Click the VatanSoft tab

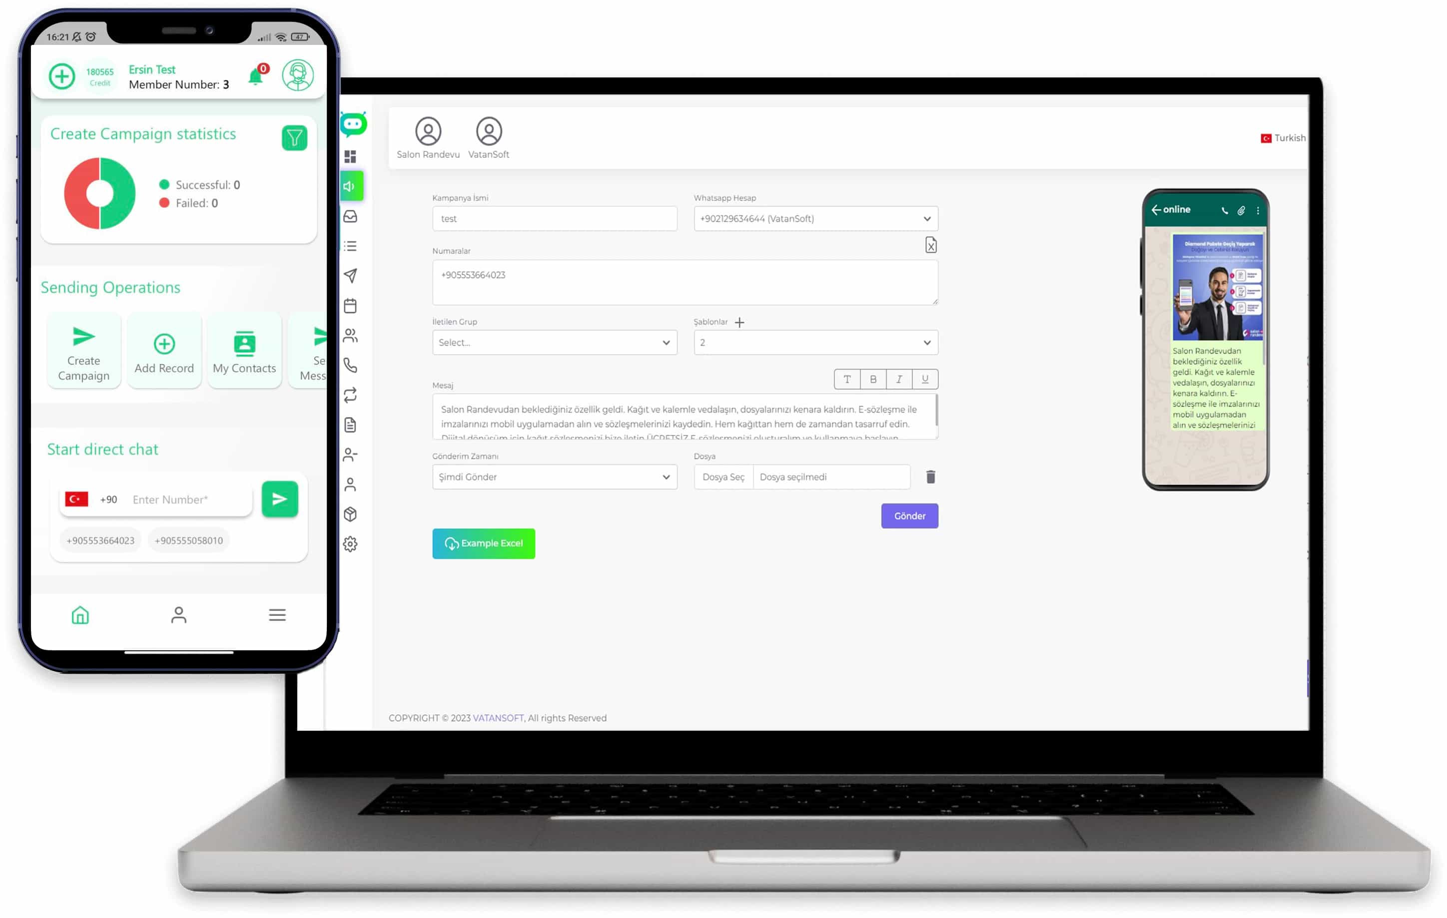488,137
